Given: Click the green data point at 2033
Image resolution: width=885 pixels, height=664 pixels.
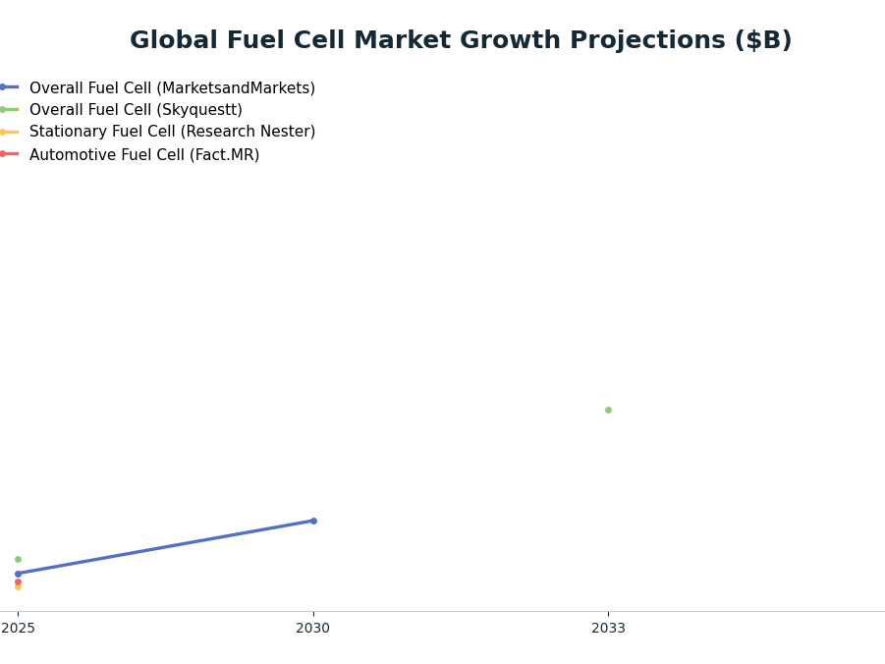Looking at the screenshot, I should [x=608, y=410].
